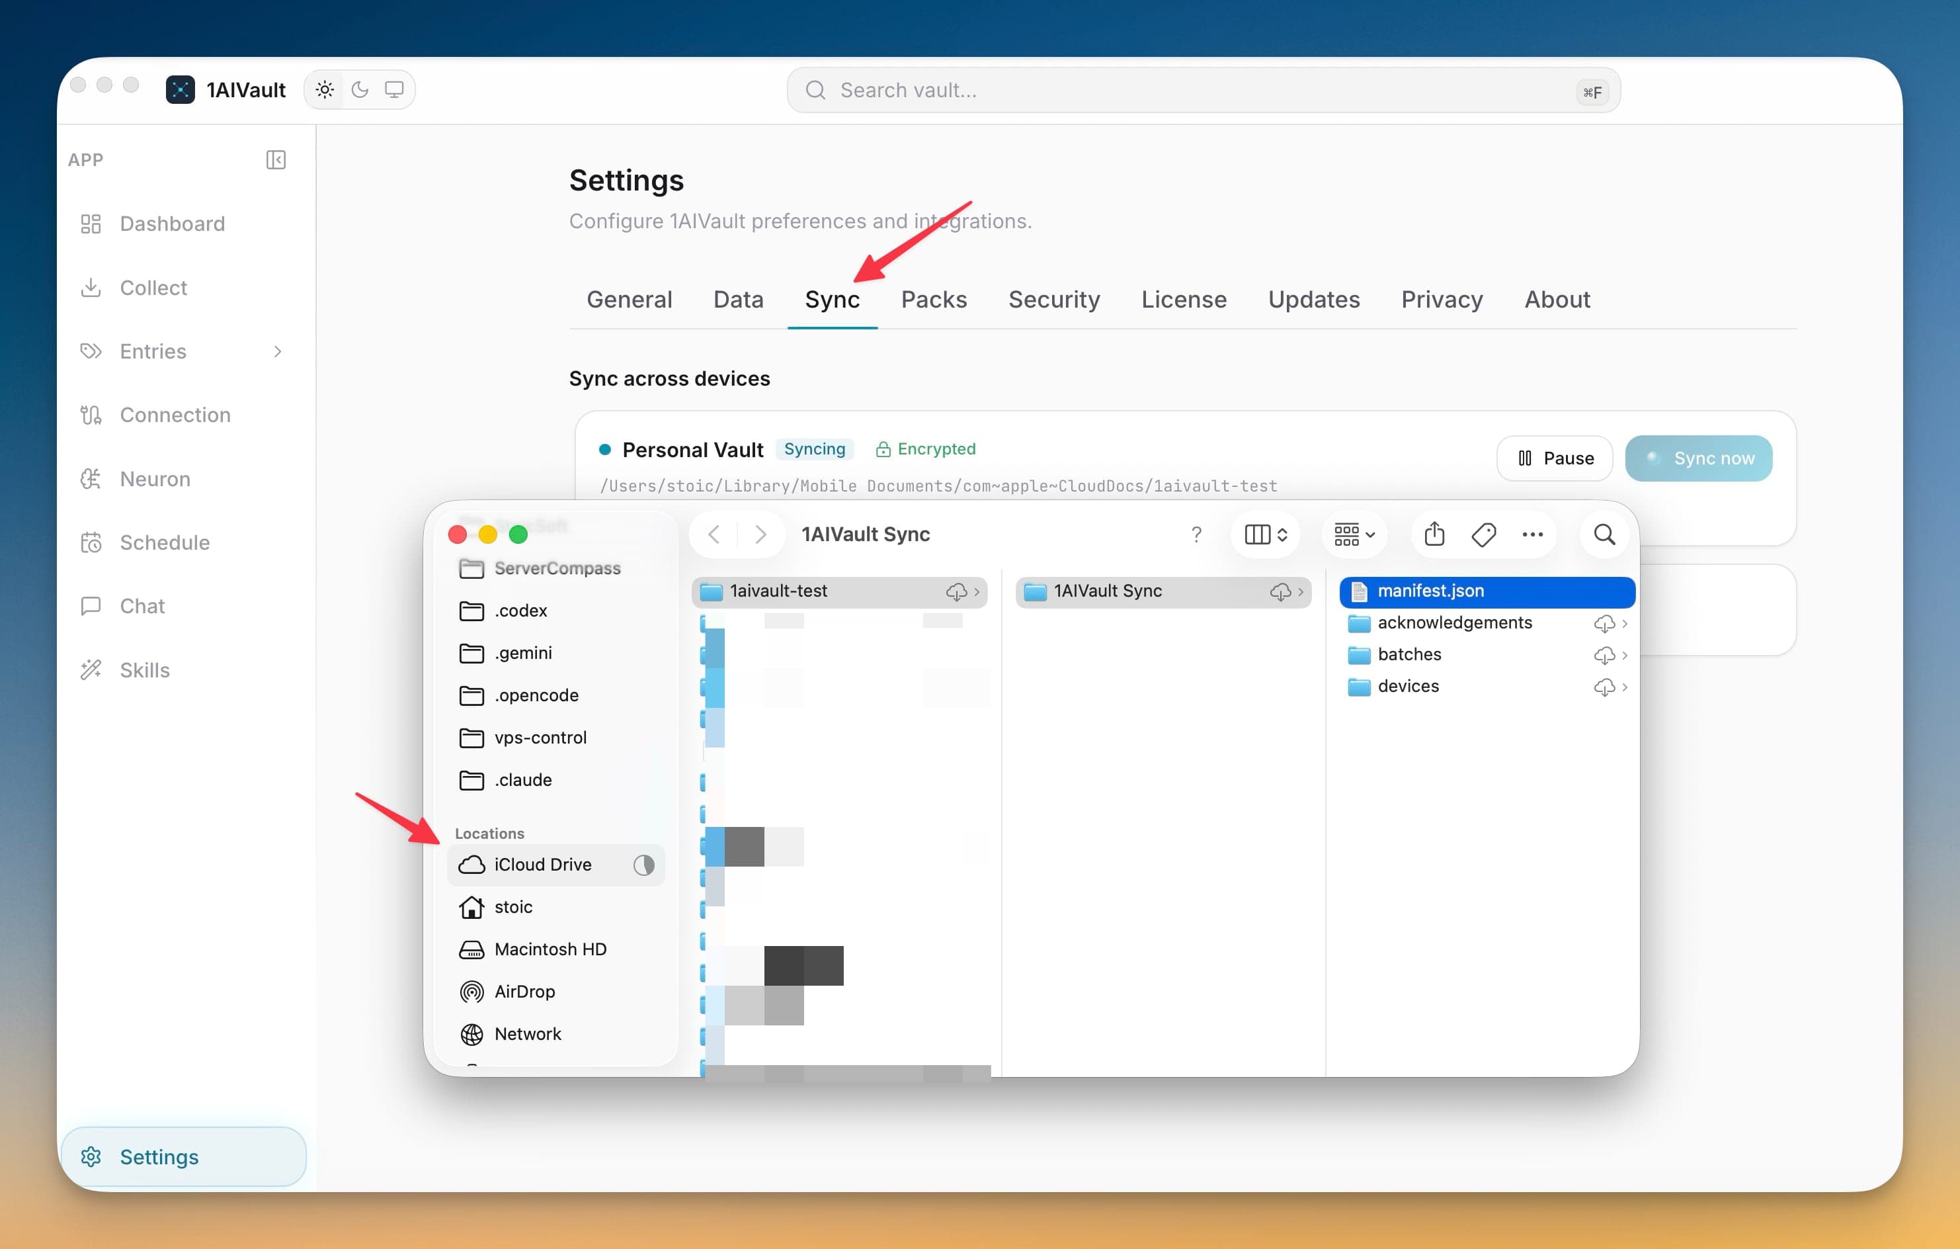Click Finder Share icon
The image size is (1960, 1249).
coord(1434,534)
